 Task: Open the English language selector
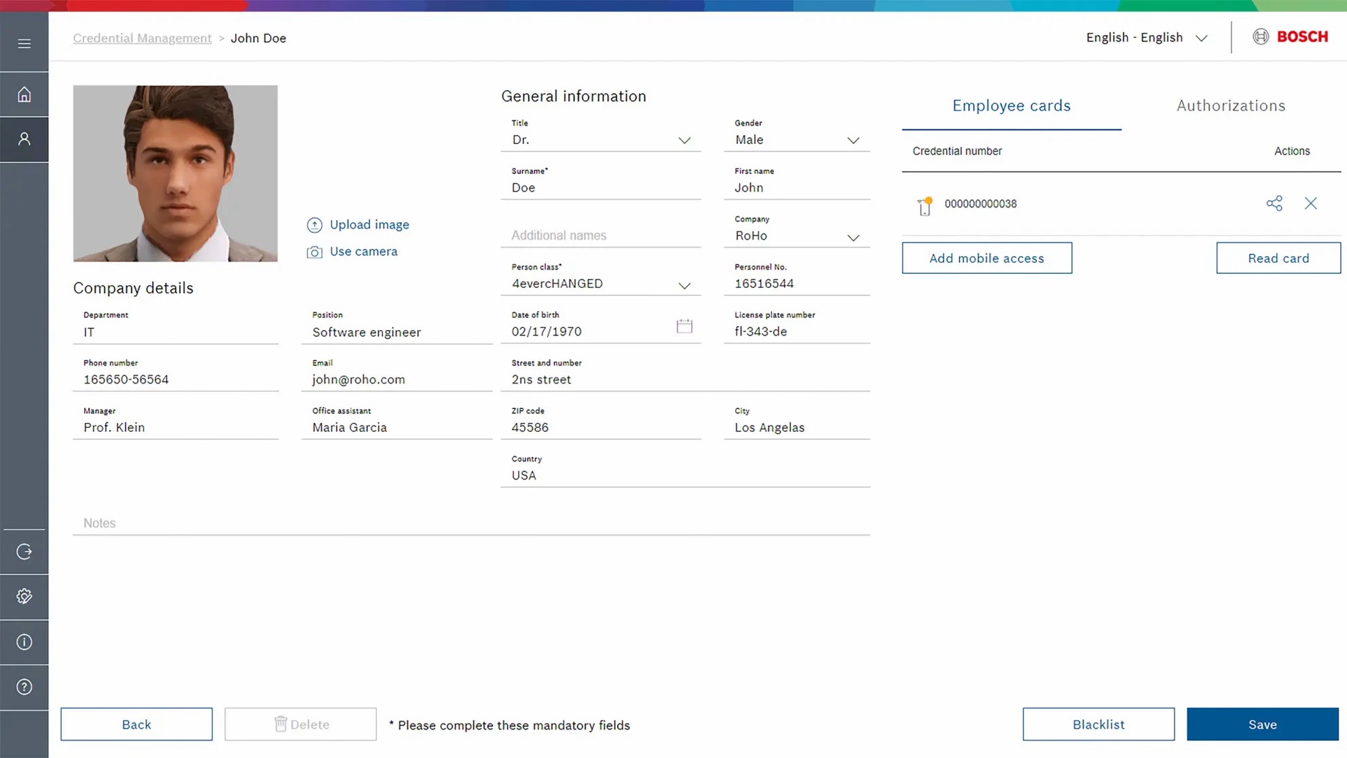(x=1147, y=37)
